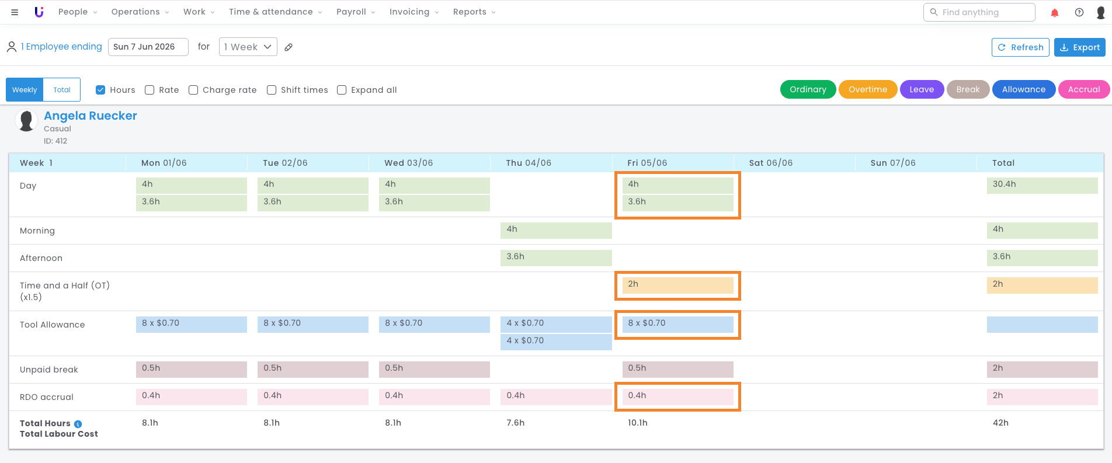Open the user profile avatar icon
This screenshot has height=463, width=1112.
(1101, 12)
